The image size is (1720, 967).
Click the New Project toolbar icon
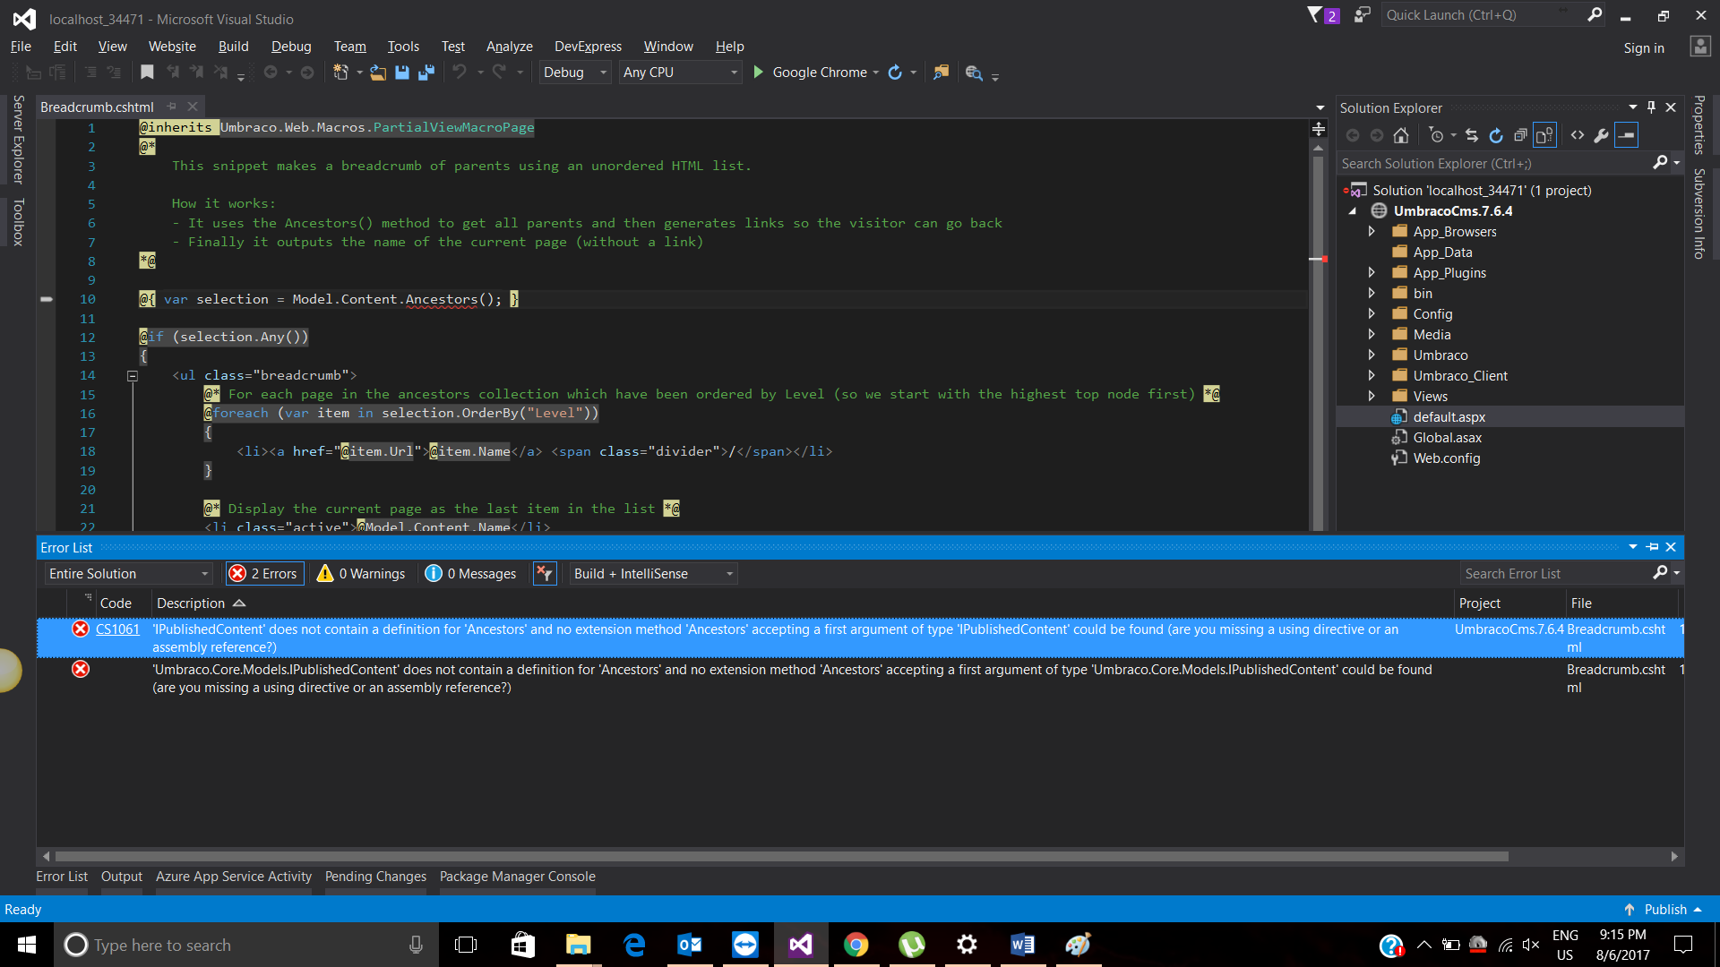340,73
